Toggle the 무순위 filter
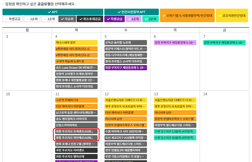The height and width of the screenshot is (162, 252). 67,19
